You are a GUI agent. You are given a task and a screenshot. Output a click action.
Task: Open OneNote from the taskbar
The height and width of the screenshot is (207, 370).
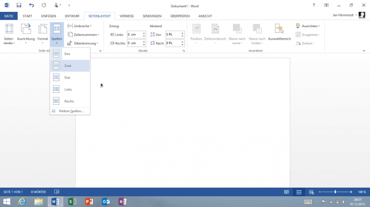coord(123,201)
